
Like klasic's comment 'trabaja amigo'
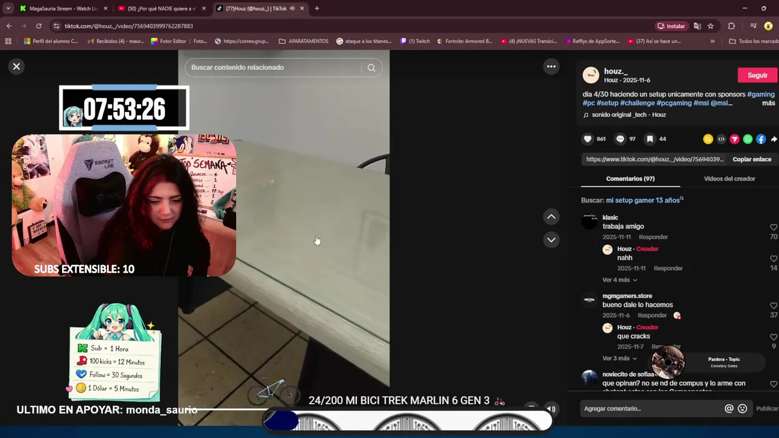[774, 228]
